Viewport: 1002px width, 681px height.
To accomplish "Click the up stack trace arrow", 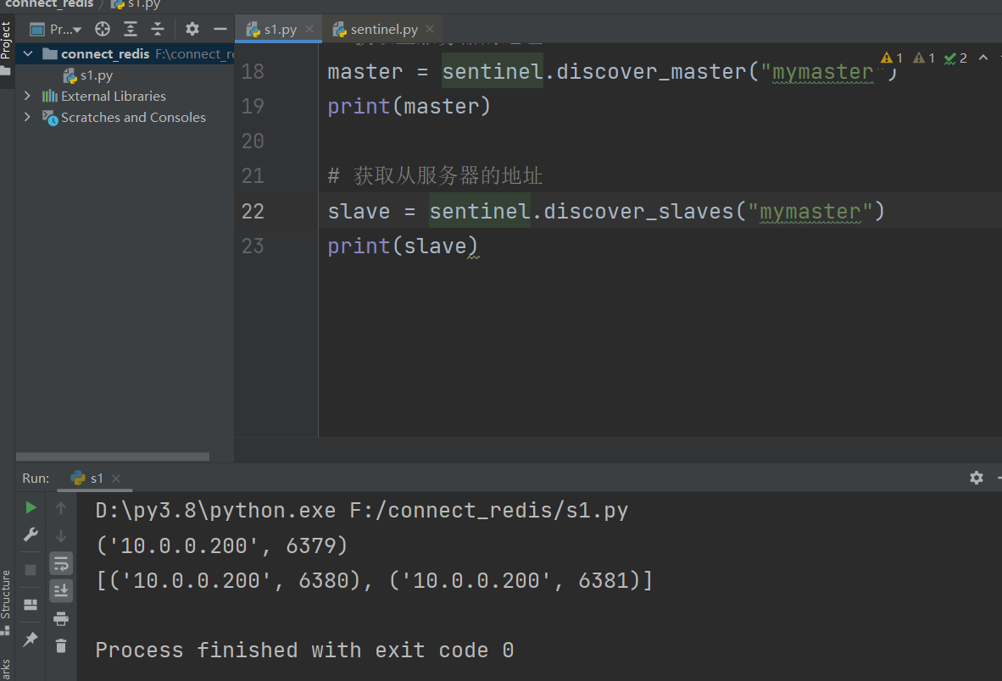I will [x=61, y=508].
